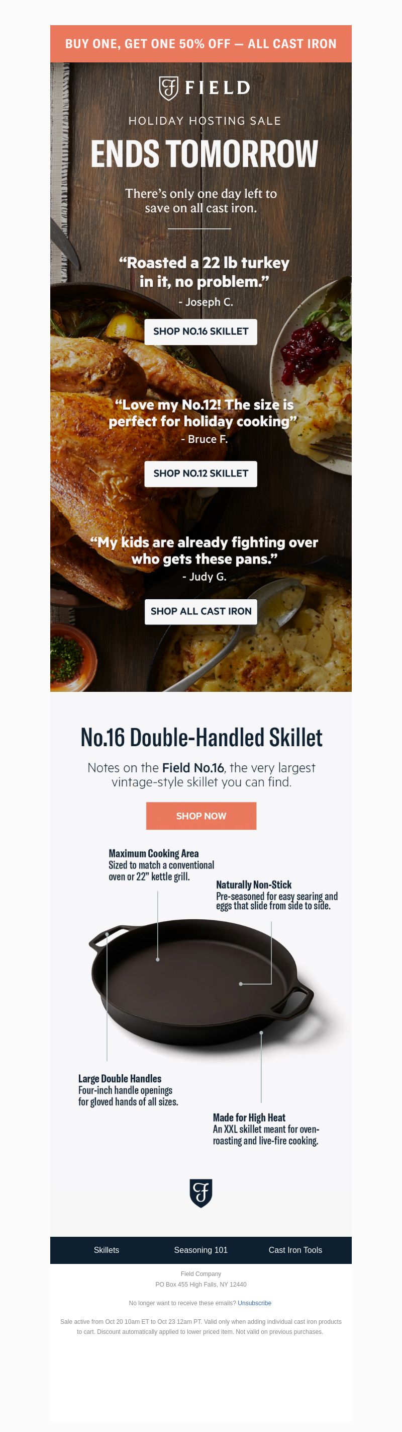
Task: Open the Skillets footer menu item
Action: point(106,1250)
